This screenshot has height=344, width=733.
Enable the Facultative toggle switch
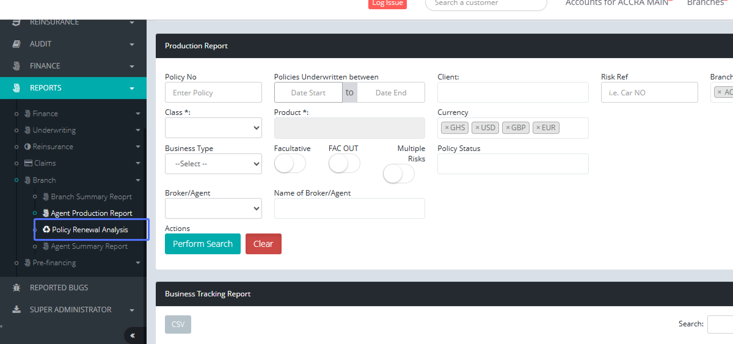290,164
